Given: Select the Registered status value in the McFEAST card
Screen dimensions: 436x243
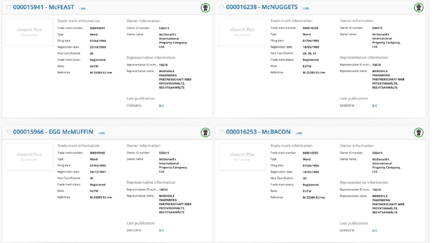Looking at the screenshot, I should tap(98, 60).
